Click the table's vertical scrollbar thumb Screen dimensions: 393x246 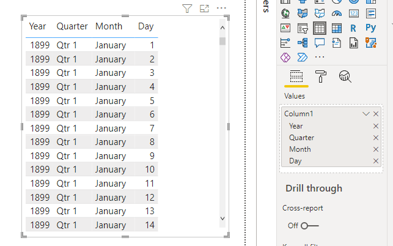pos(222,41)
